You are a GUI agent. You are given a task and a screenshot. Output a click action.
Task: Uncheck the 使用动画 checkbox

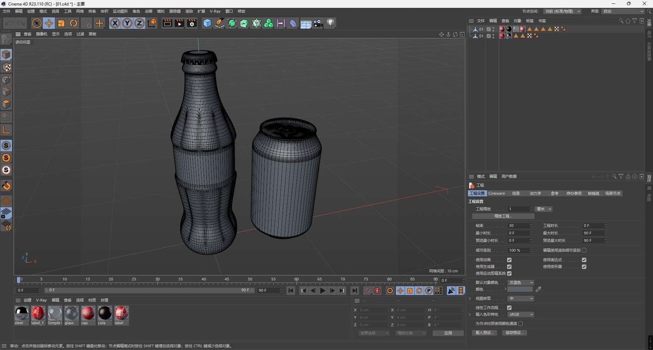509,260
